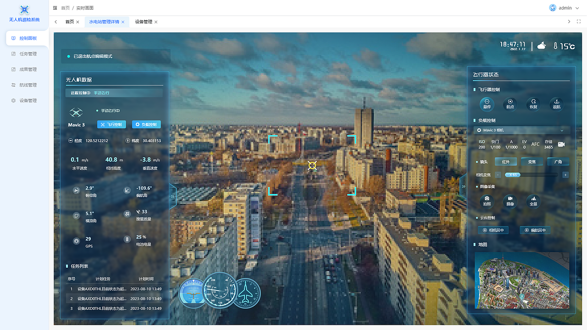The width and height of the screenshot is (587, 330).
Task: Close the 水电站管理详情 tab
Action: coord(123,22)
